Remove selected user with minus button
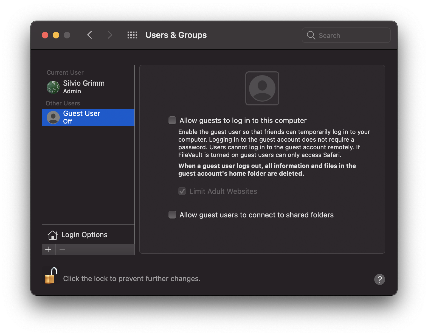 coord(63,250)
